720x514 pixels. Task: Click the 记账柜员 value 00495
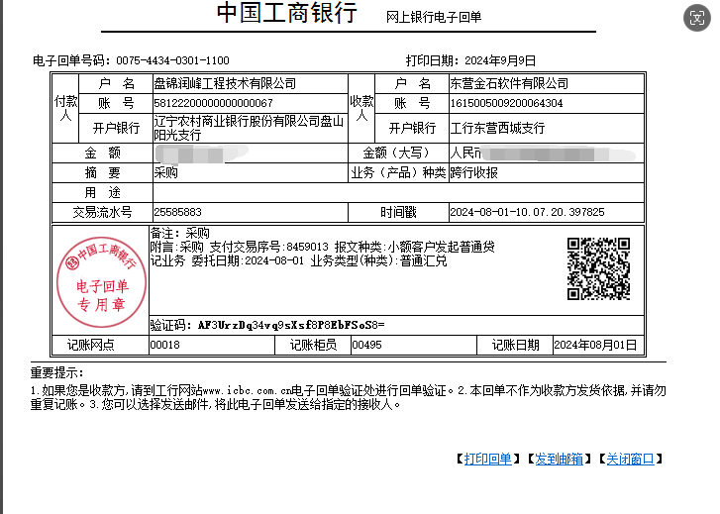(x=366, y=345)
